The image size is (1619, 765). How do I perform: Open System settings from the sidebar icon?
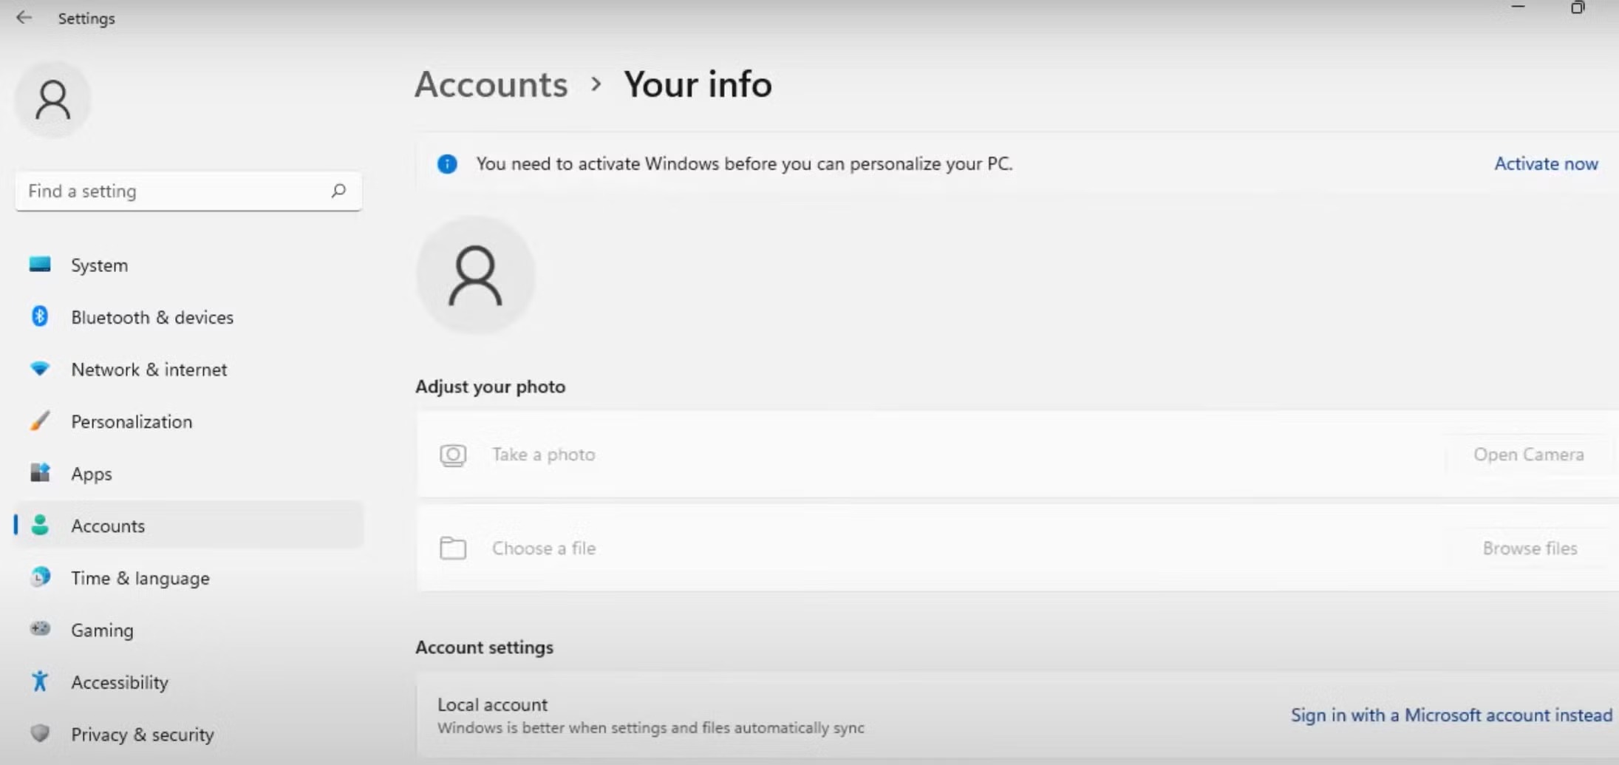39,265
